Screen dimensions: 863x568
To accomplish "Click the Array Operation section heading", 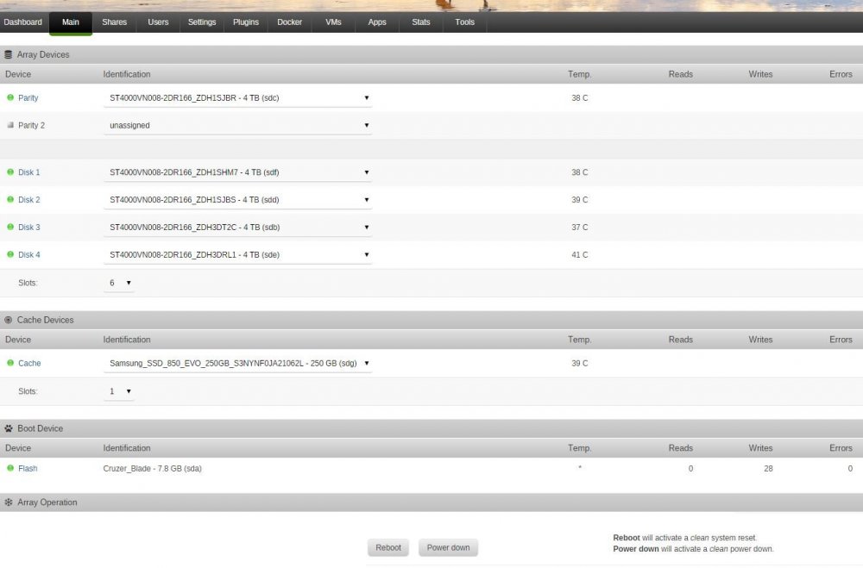I will pyautogui.click(x=47, y=502).
